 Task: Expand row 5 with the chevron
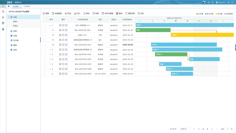[x=50, y=64]
